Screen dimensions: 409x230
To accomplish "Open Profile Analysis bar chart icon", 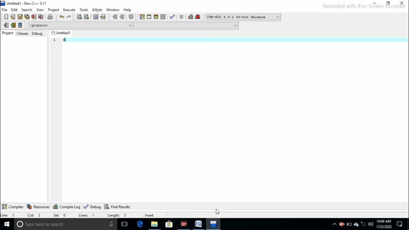I will (191, 17).
